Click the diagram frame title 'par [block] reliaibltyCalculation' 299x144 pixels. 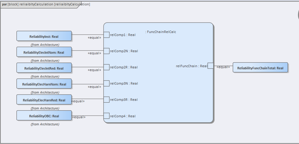[46, 4]
